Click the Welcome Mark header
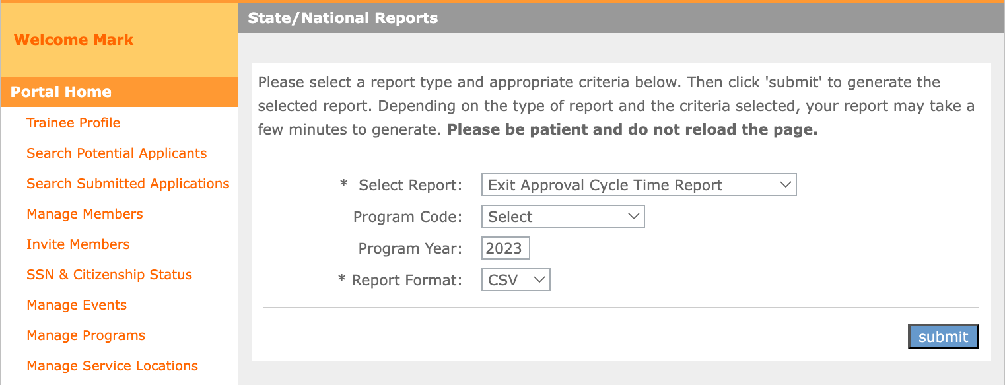The width and height of the screenshot is (1005, 385). click(73, 39)
